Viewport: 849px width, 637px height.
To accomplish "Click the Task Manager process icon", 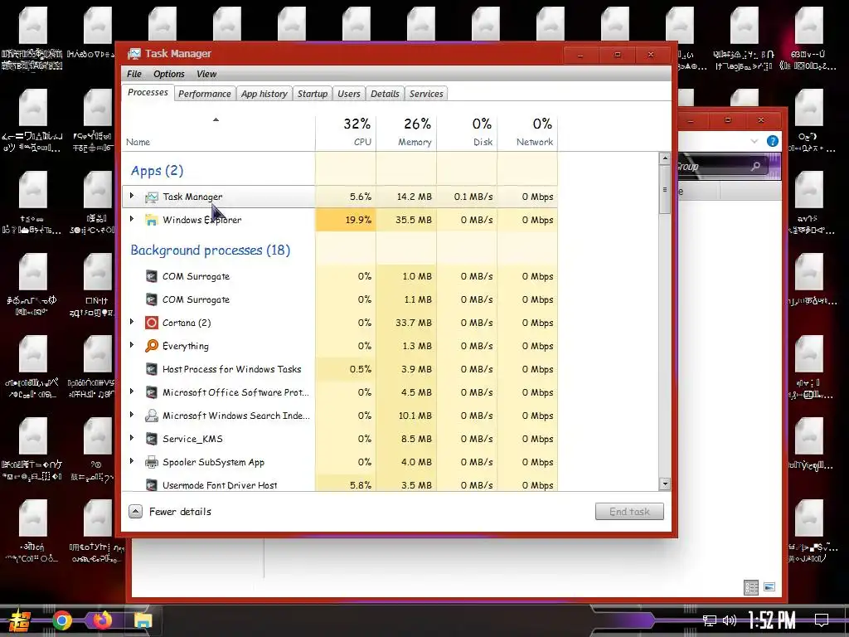I will click(152, 197).
